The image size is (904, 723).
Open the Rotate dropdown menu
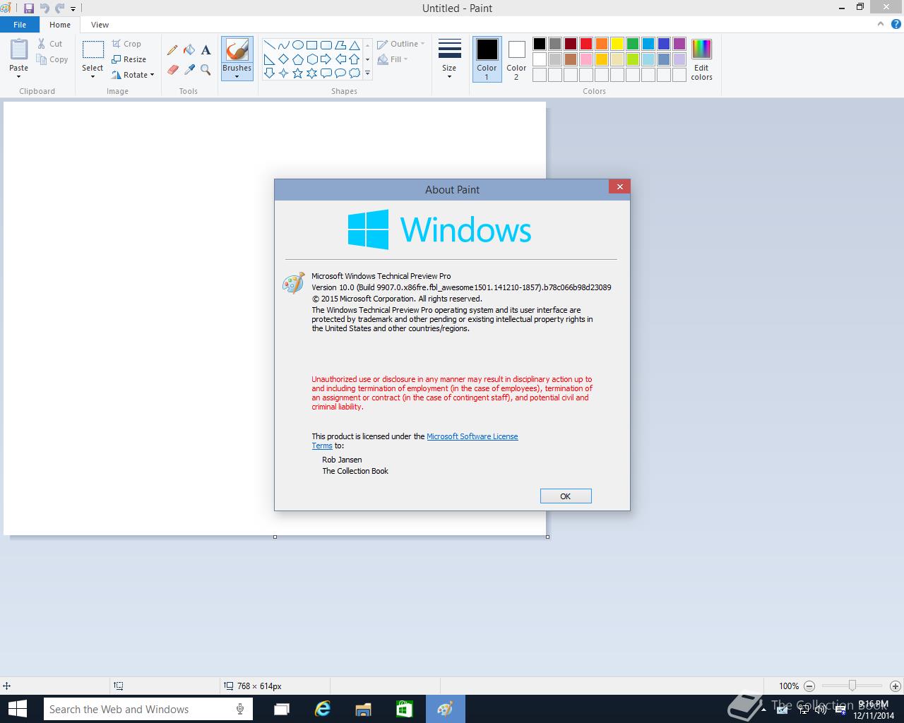(x=133, y=75)
